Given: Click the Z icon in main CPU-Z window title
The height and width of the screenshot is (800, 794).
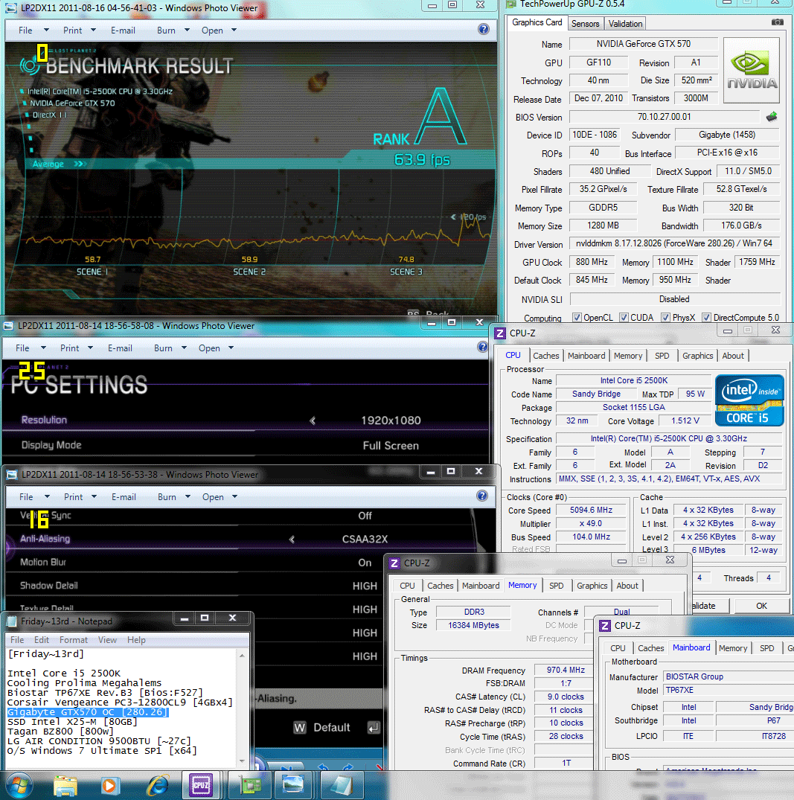Looking at the screenshot, I should click(x=499, y=333).
